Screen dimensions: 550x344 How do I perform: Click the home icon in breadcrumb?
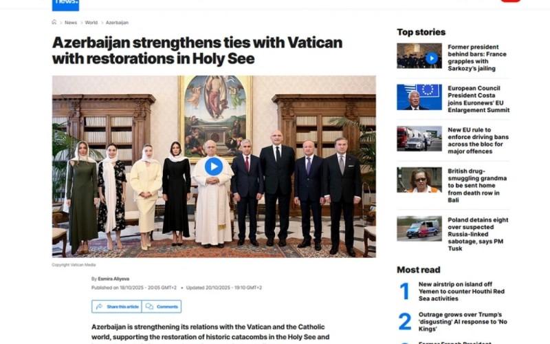click(54, 22)
